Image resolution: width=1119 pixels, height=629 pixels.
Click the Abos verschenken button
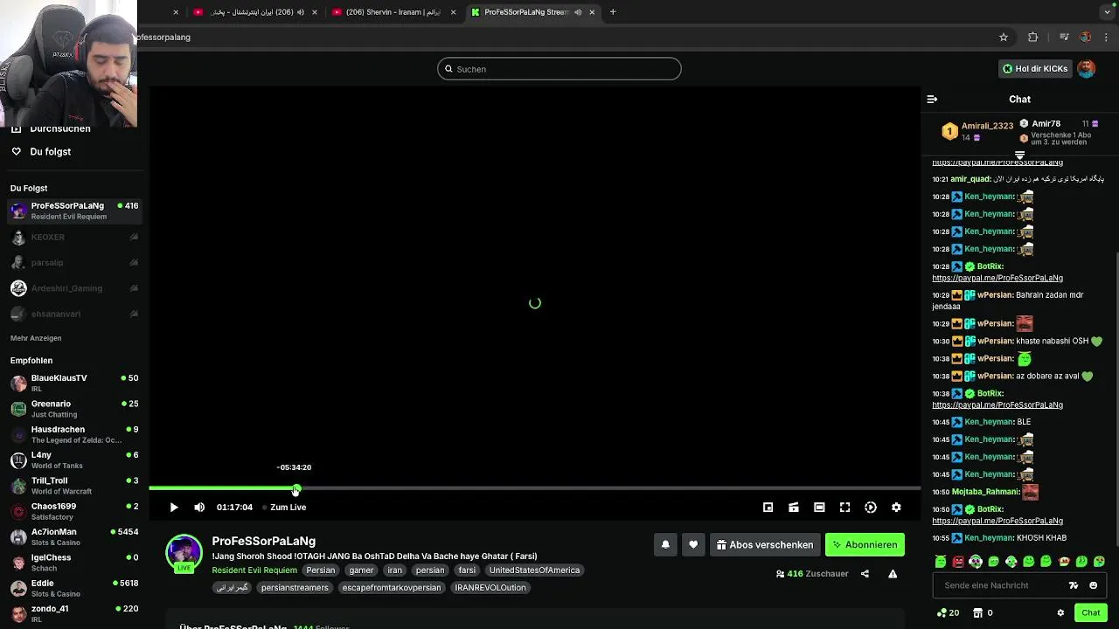765,545
